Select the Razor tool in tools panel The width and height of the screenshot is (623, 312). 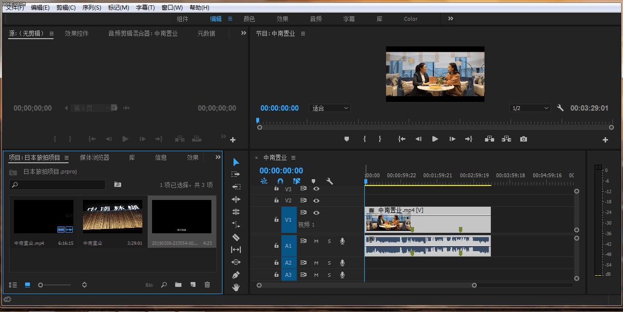tap(236, 237)
